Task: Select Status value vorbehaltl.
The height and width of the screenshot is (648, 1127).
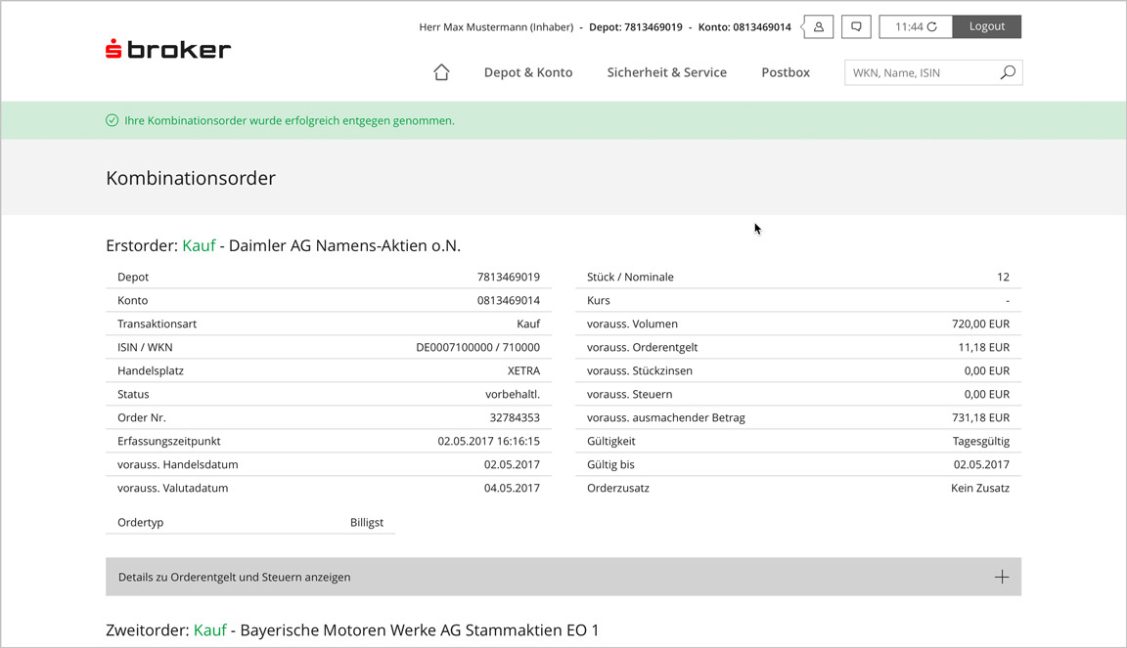Action: pyautogui.click(x=513, y=395)
